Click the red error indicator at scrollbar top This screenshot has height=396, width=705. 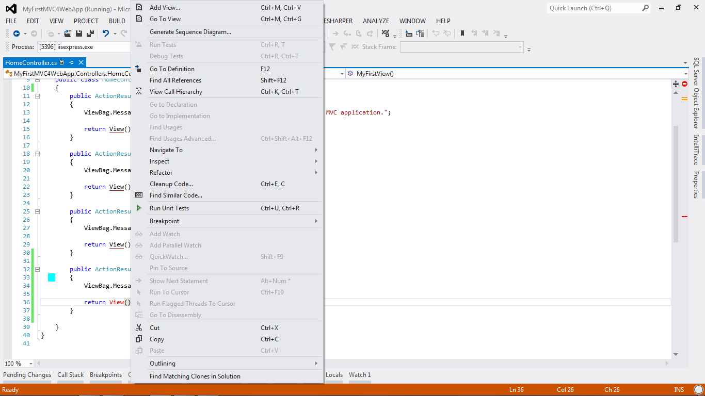(x=685, y=84)
